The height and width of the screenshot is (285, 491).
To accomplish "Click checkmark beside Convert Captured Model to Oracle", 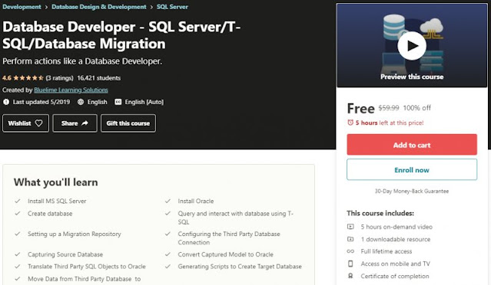I will coord(168,254).
